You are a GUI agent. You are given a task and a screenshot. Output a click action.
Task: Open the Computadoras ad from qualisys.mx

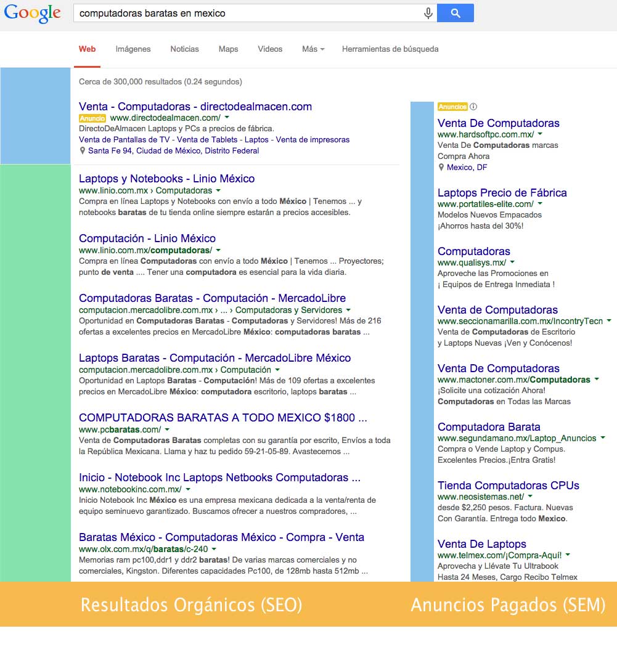[x=474, y=251]
